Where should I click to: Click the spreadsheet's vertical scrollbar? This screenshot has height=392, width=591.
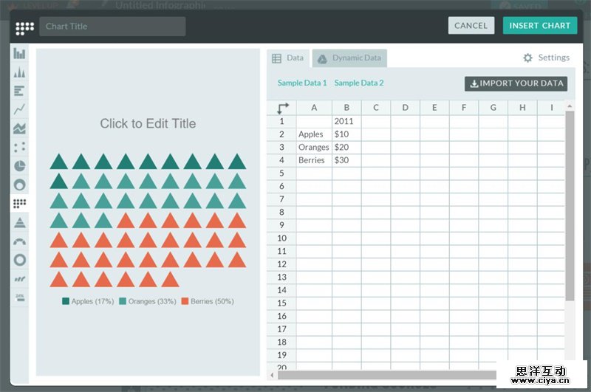click(x=570, y=207)
